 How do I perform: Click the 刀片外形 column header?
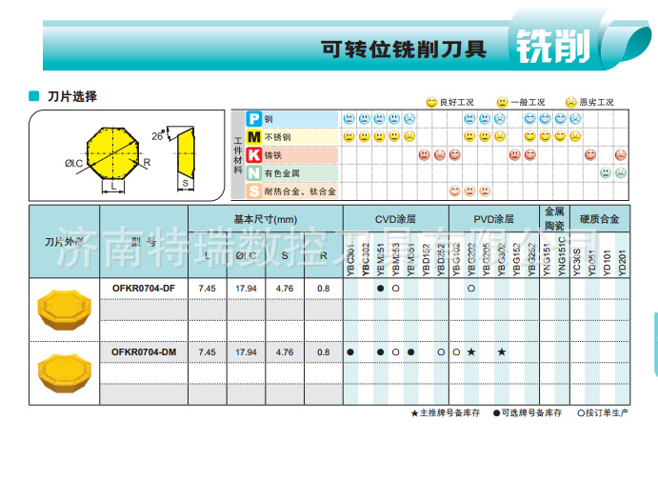point(64,242)
